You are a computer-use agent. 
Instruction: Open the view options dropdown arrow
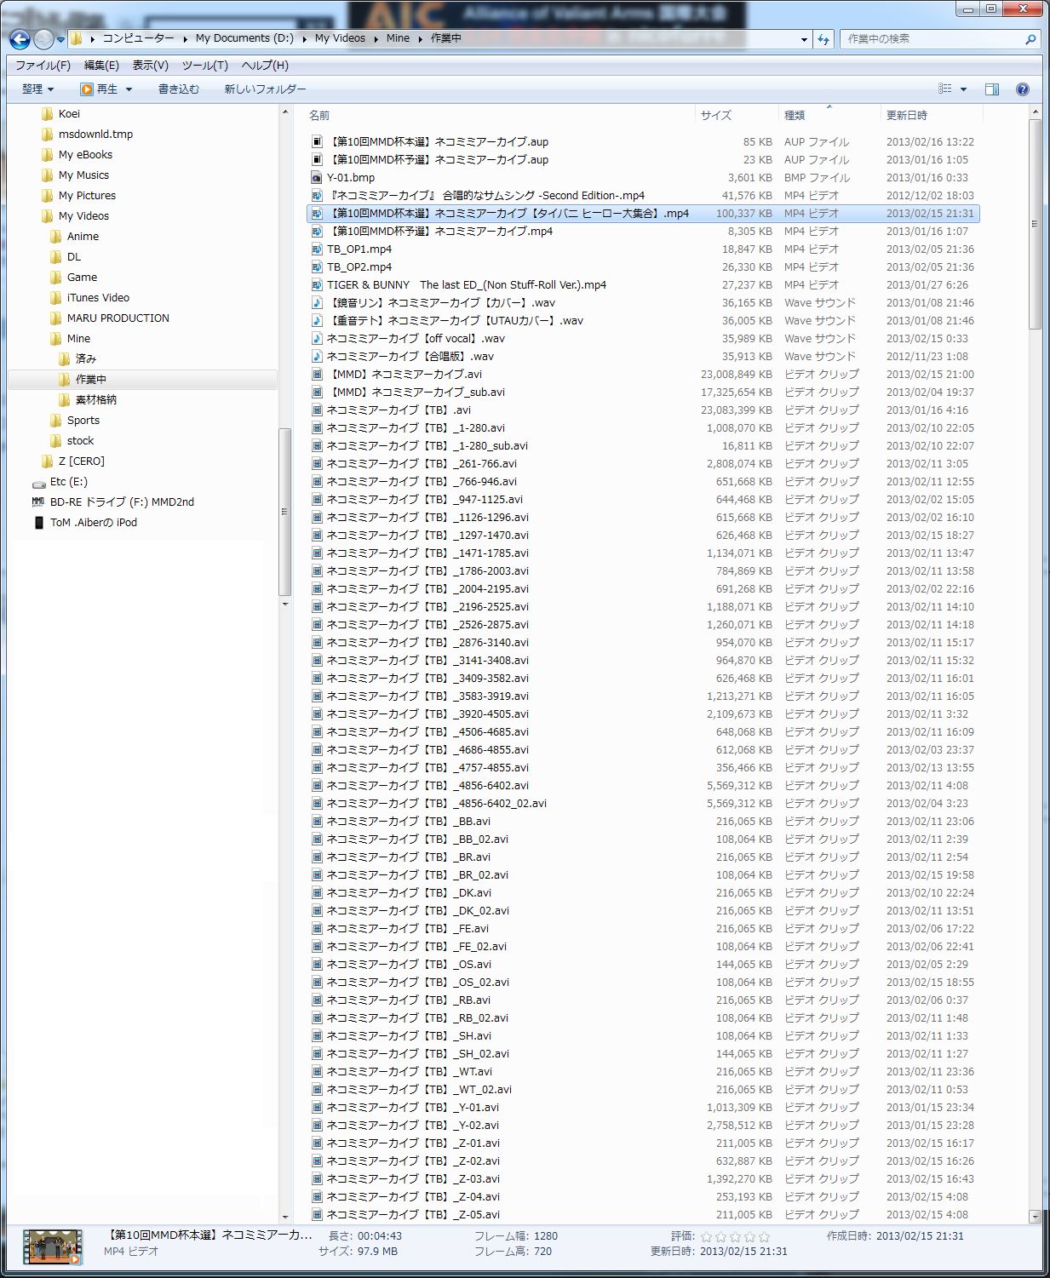[964, 89]
